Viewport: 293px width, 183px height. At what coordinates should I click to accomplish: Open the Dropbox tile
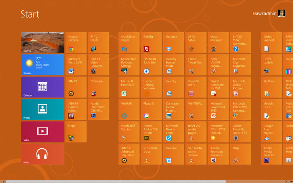click(174, 43)
